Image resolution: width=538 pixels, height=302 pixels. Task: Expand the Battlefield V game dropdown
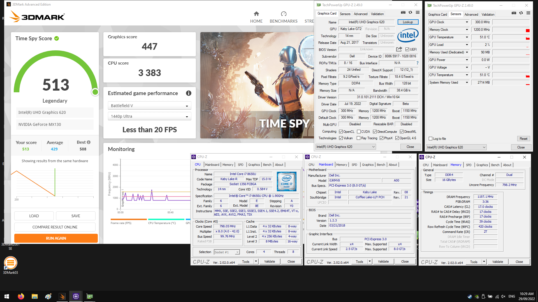click(149, 106)
